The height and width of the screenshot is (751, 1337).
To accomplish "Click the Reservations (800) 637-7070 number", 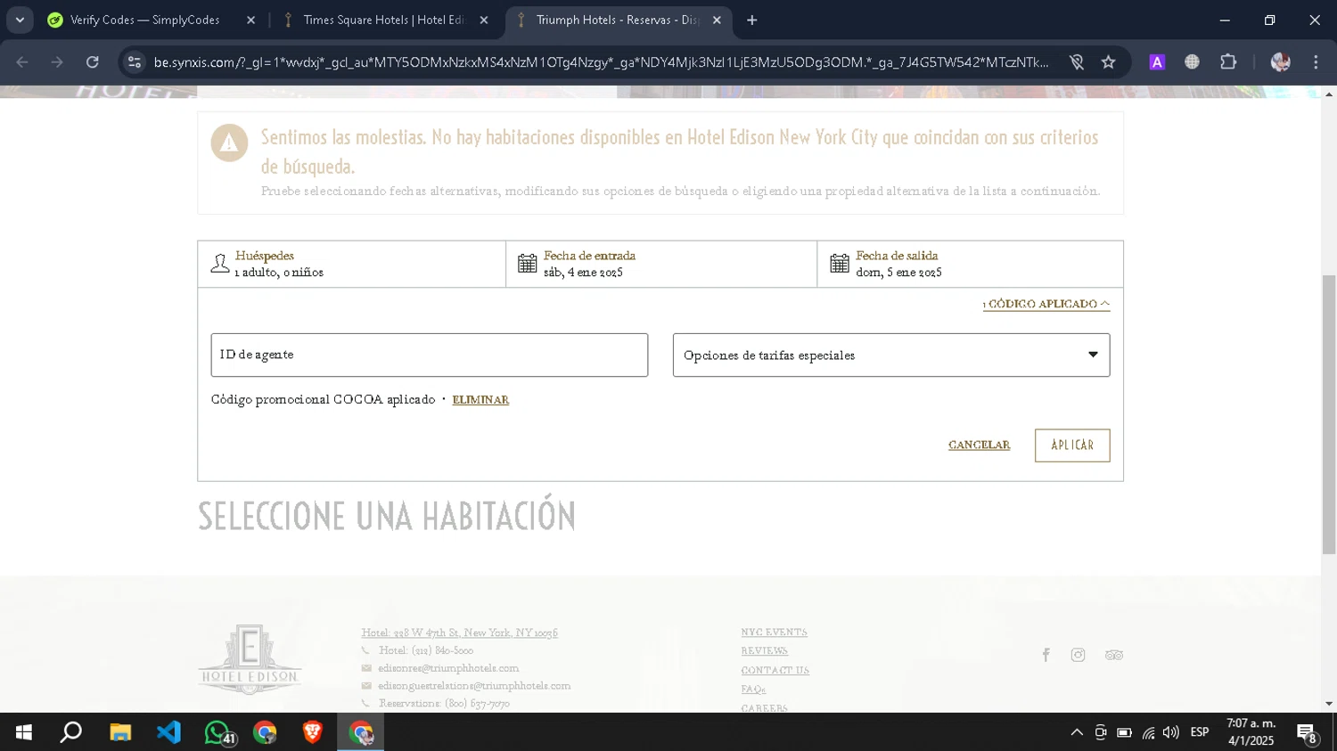I will point(444,704).
